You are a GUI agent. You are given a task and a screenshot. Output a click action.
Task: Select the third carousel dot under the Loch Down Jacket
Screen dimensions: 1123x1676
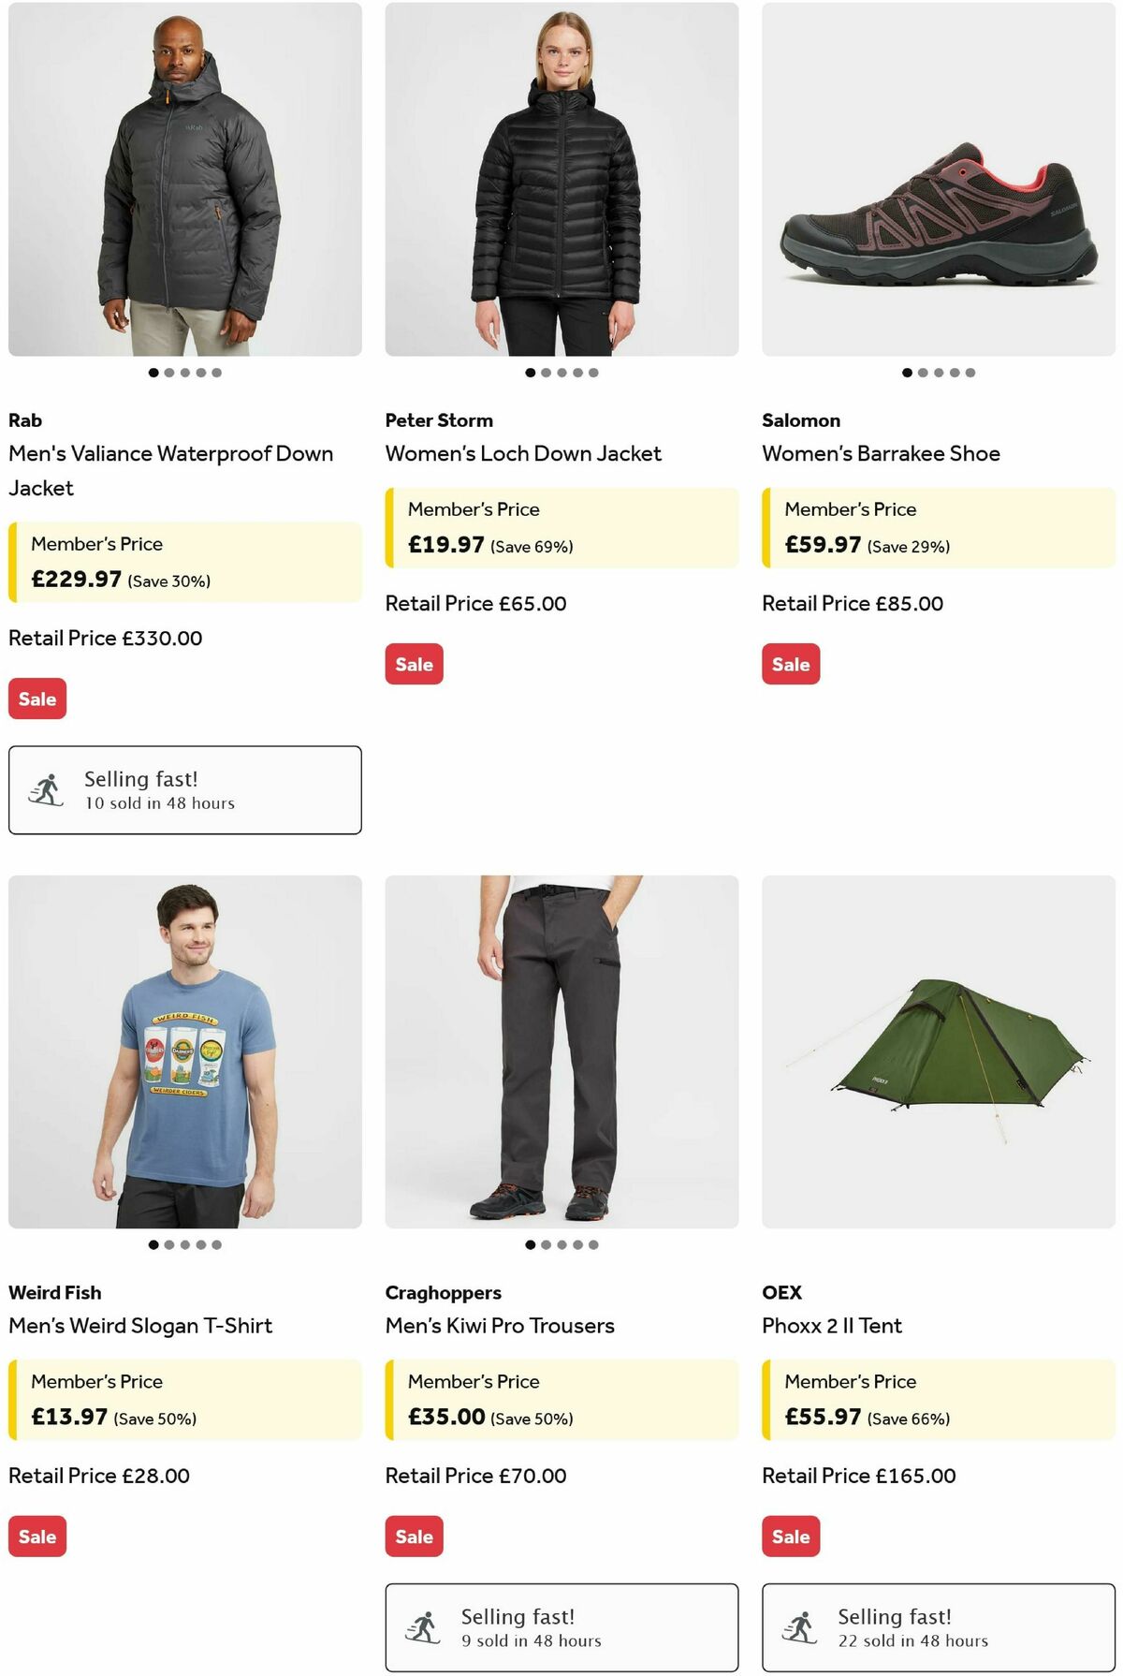pos(562,372)
